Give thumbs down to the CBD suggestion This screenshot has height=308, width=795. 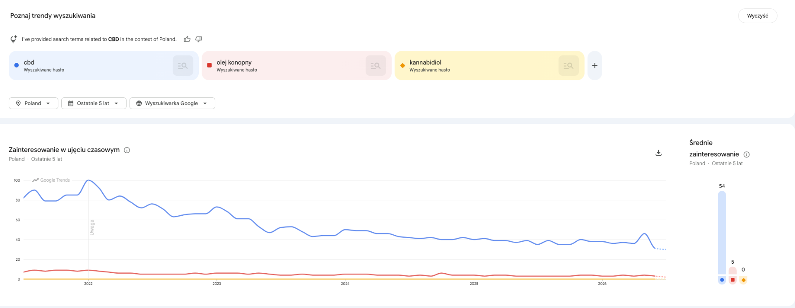(199, 39)
